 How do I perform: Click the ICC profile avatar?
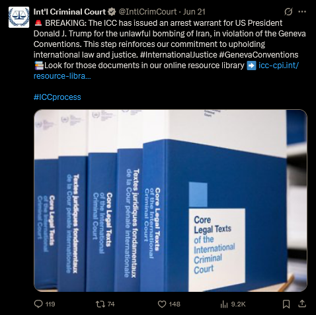[x=19, y=17]
